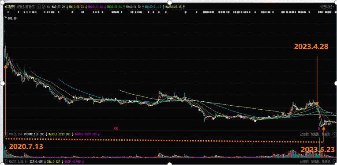Click 改参数 in the volume panel

tap(304, 134)
